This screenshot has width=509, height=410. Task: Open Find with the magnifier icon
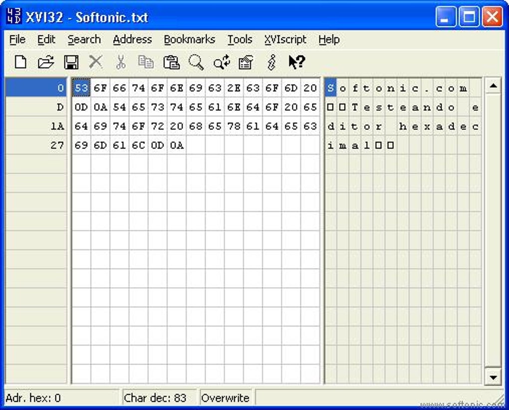coord(197,62)
